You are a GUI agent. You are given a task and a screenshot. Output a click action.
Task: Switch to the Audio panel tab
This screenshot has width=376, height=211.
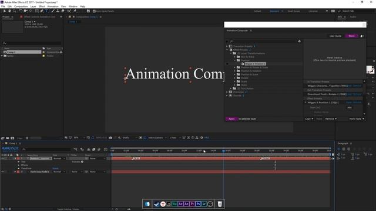353,17
